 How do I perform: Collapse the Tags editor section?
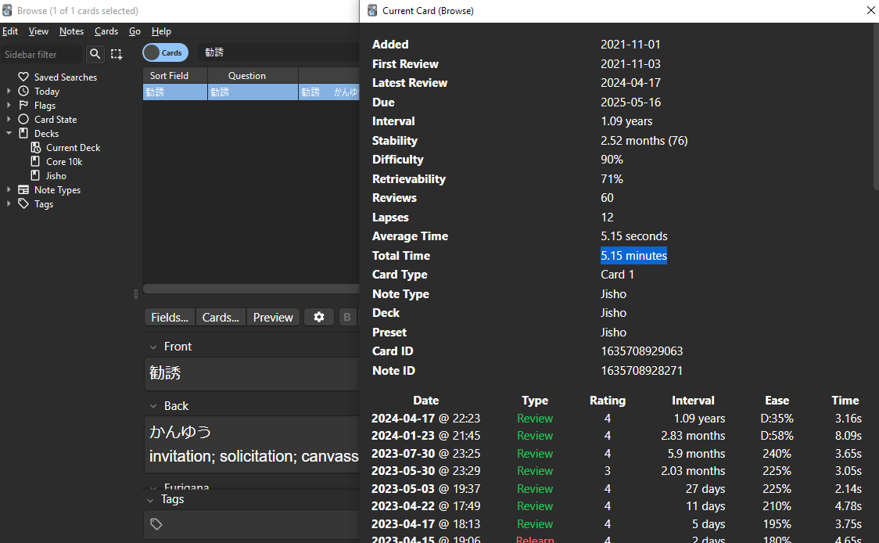pyautogui.click(x=150, y=500)
